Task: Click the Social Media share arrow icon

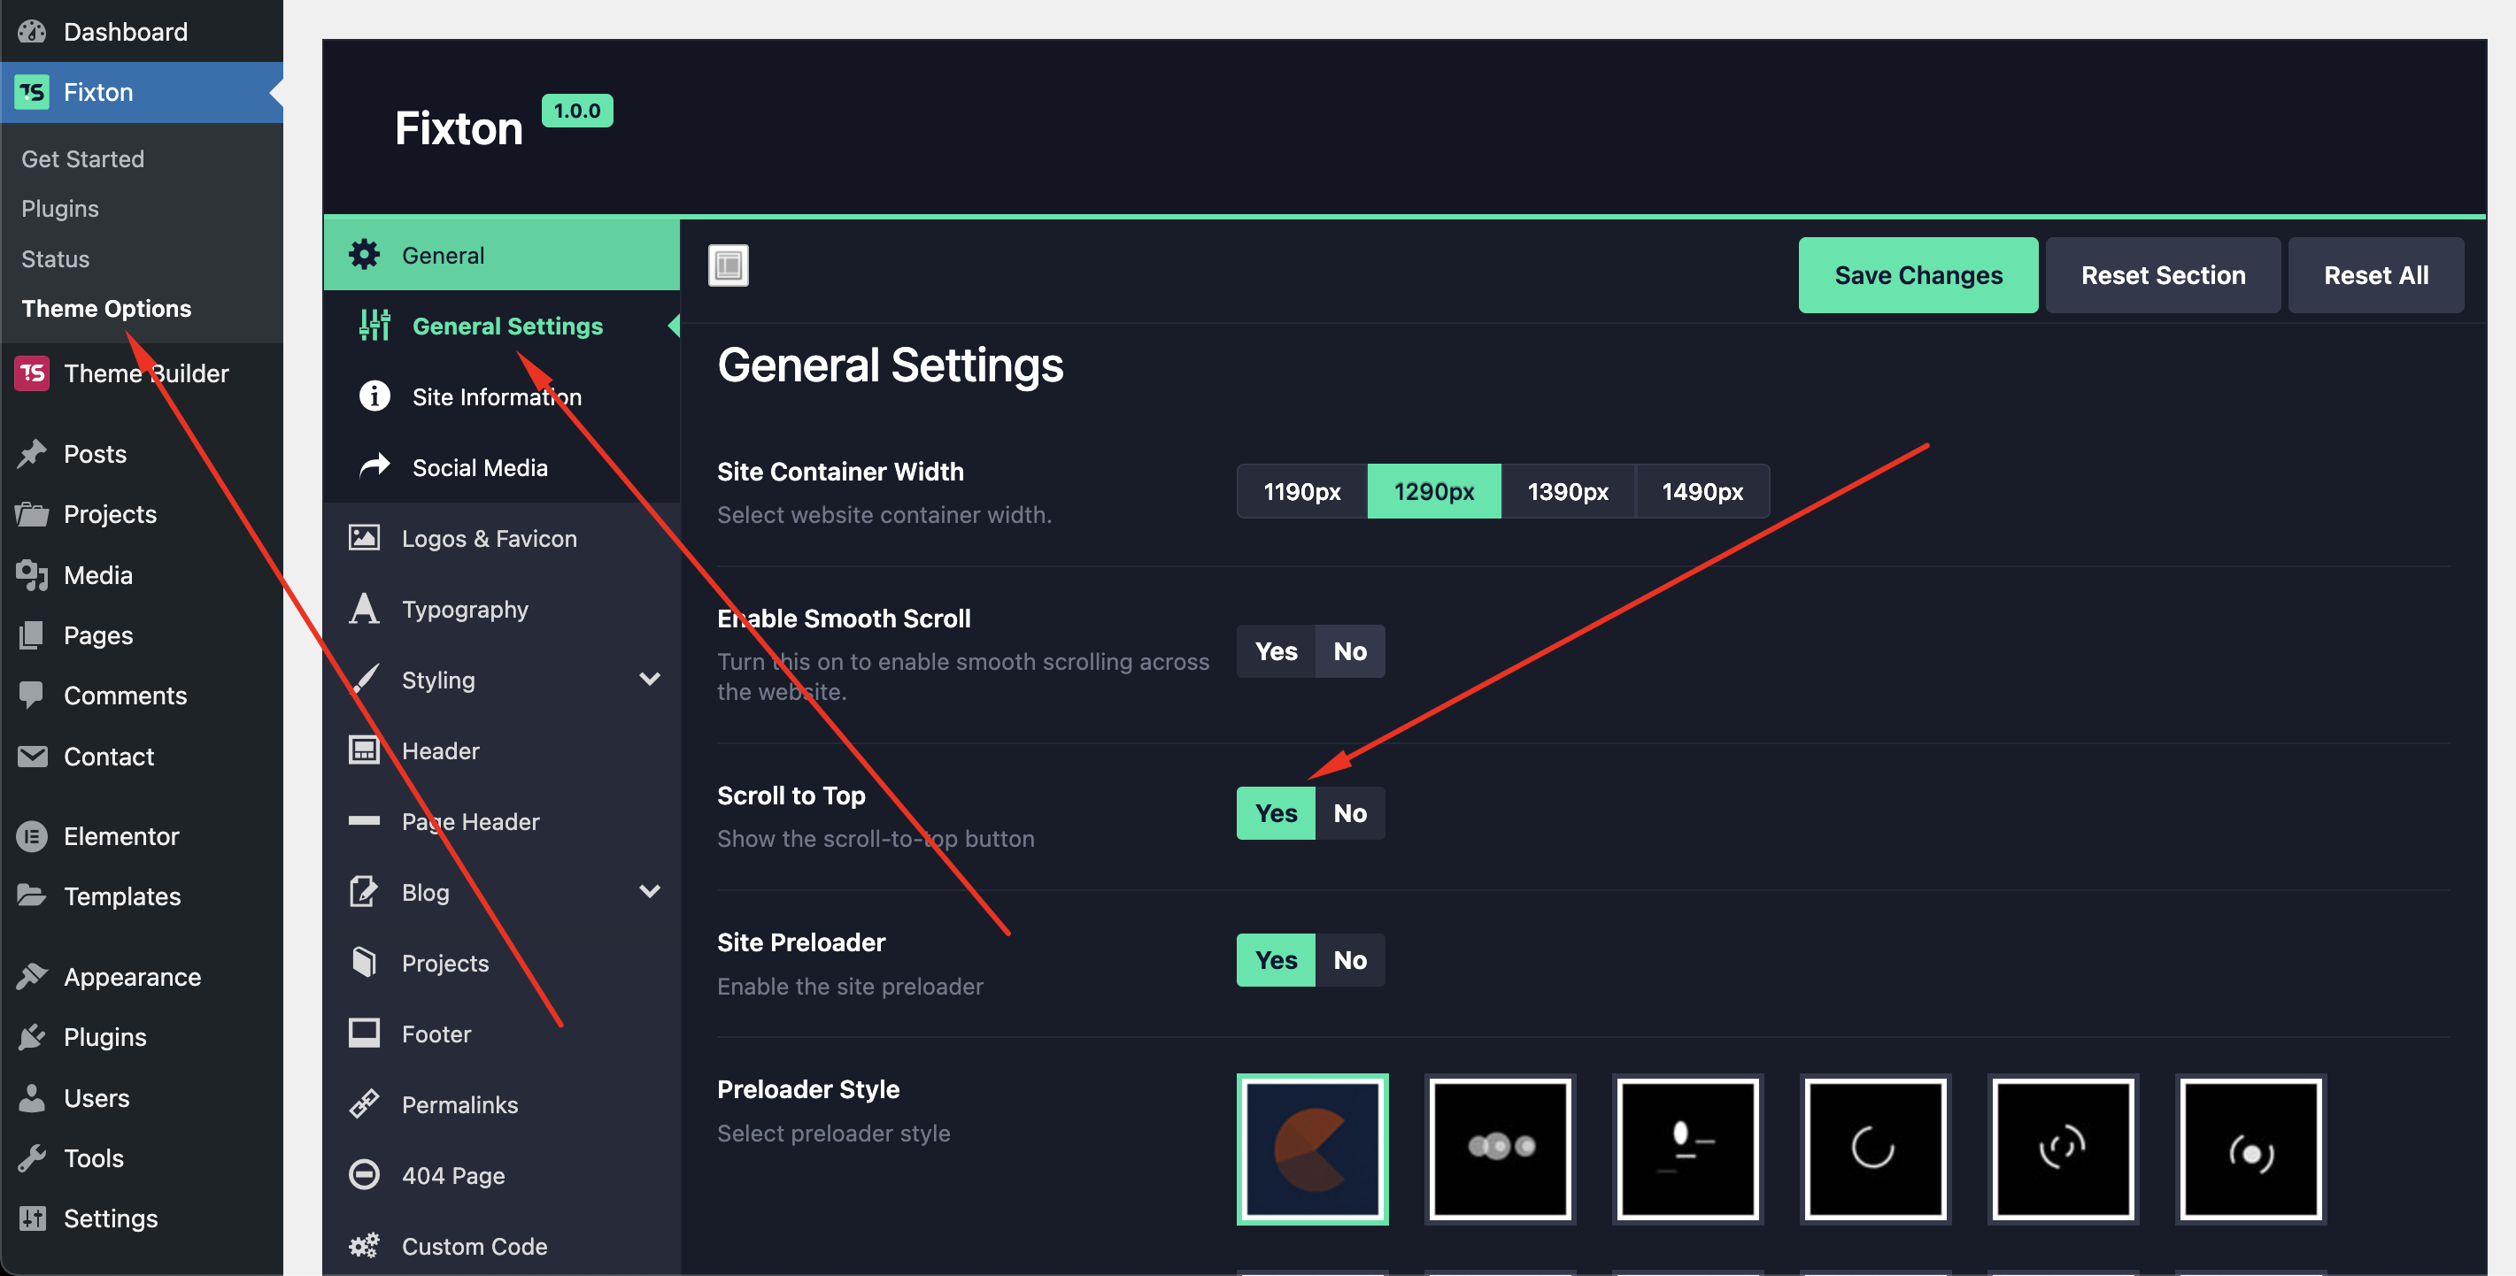Action: click(374, 466)
